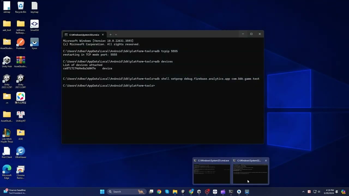Click the 'restarting in TCP mode port: 5555' line
Image resolution: width=349 pixels, height=196 pixels.
(x=90, y=54)
